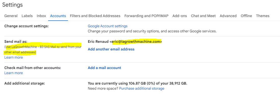Open Google Account settings link
Image resolution: width=280 pixels, height=95 pixels.
(108, 26)
